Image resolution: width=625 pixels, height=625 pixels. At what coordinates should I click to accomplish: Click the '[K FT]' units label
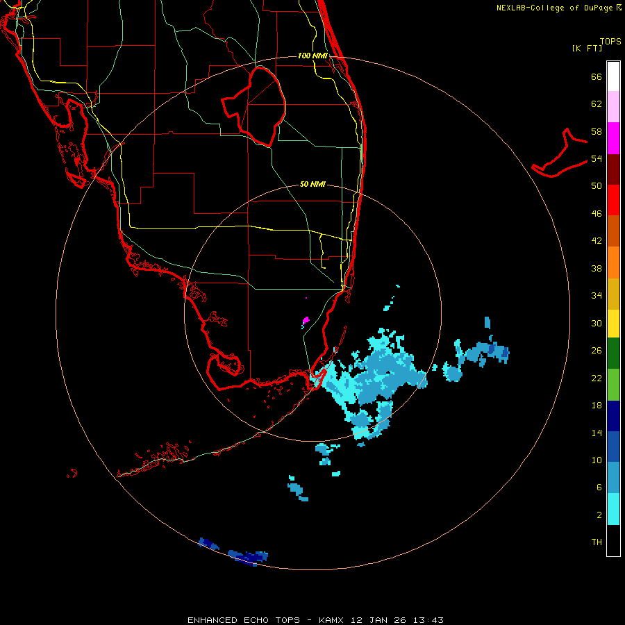point(587,49)
